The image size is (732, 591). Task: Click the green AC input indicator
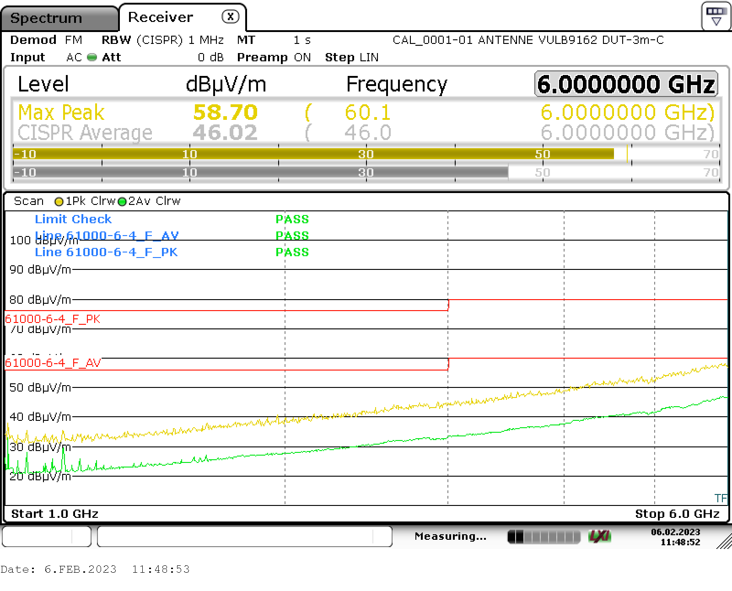(92, 57)
